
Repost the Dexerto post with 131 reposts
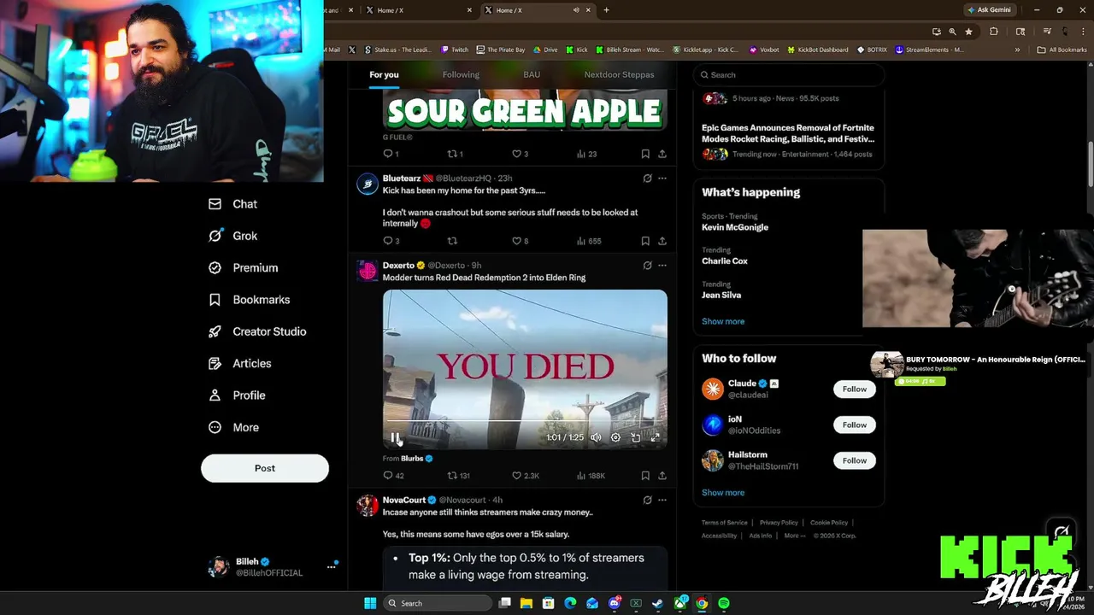tap(459, 476)
